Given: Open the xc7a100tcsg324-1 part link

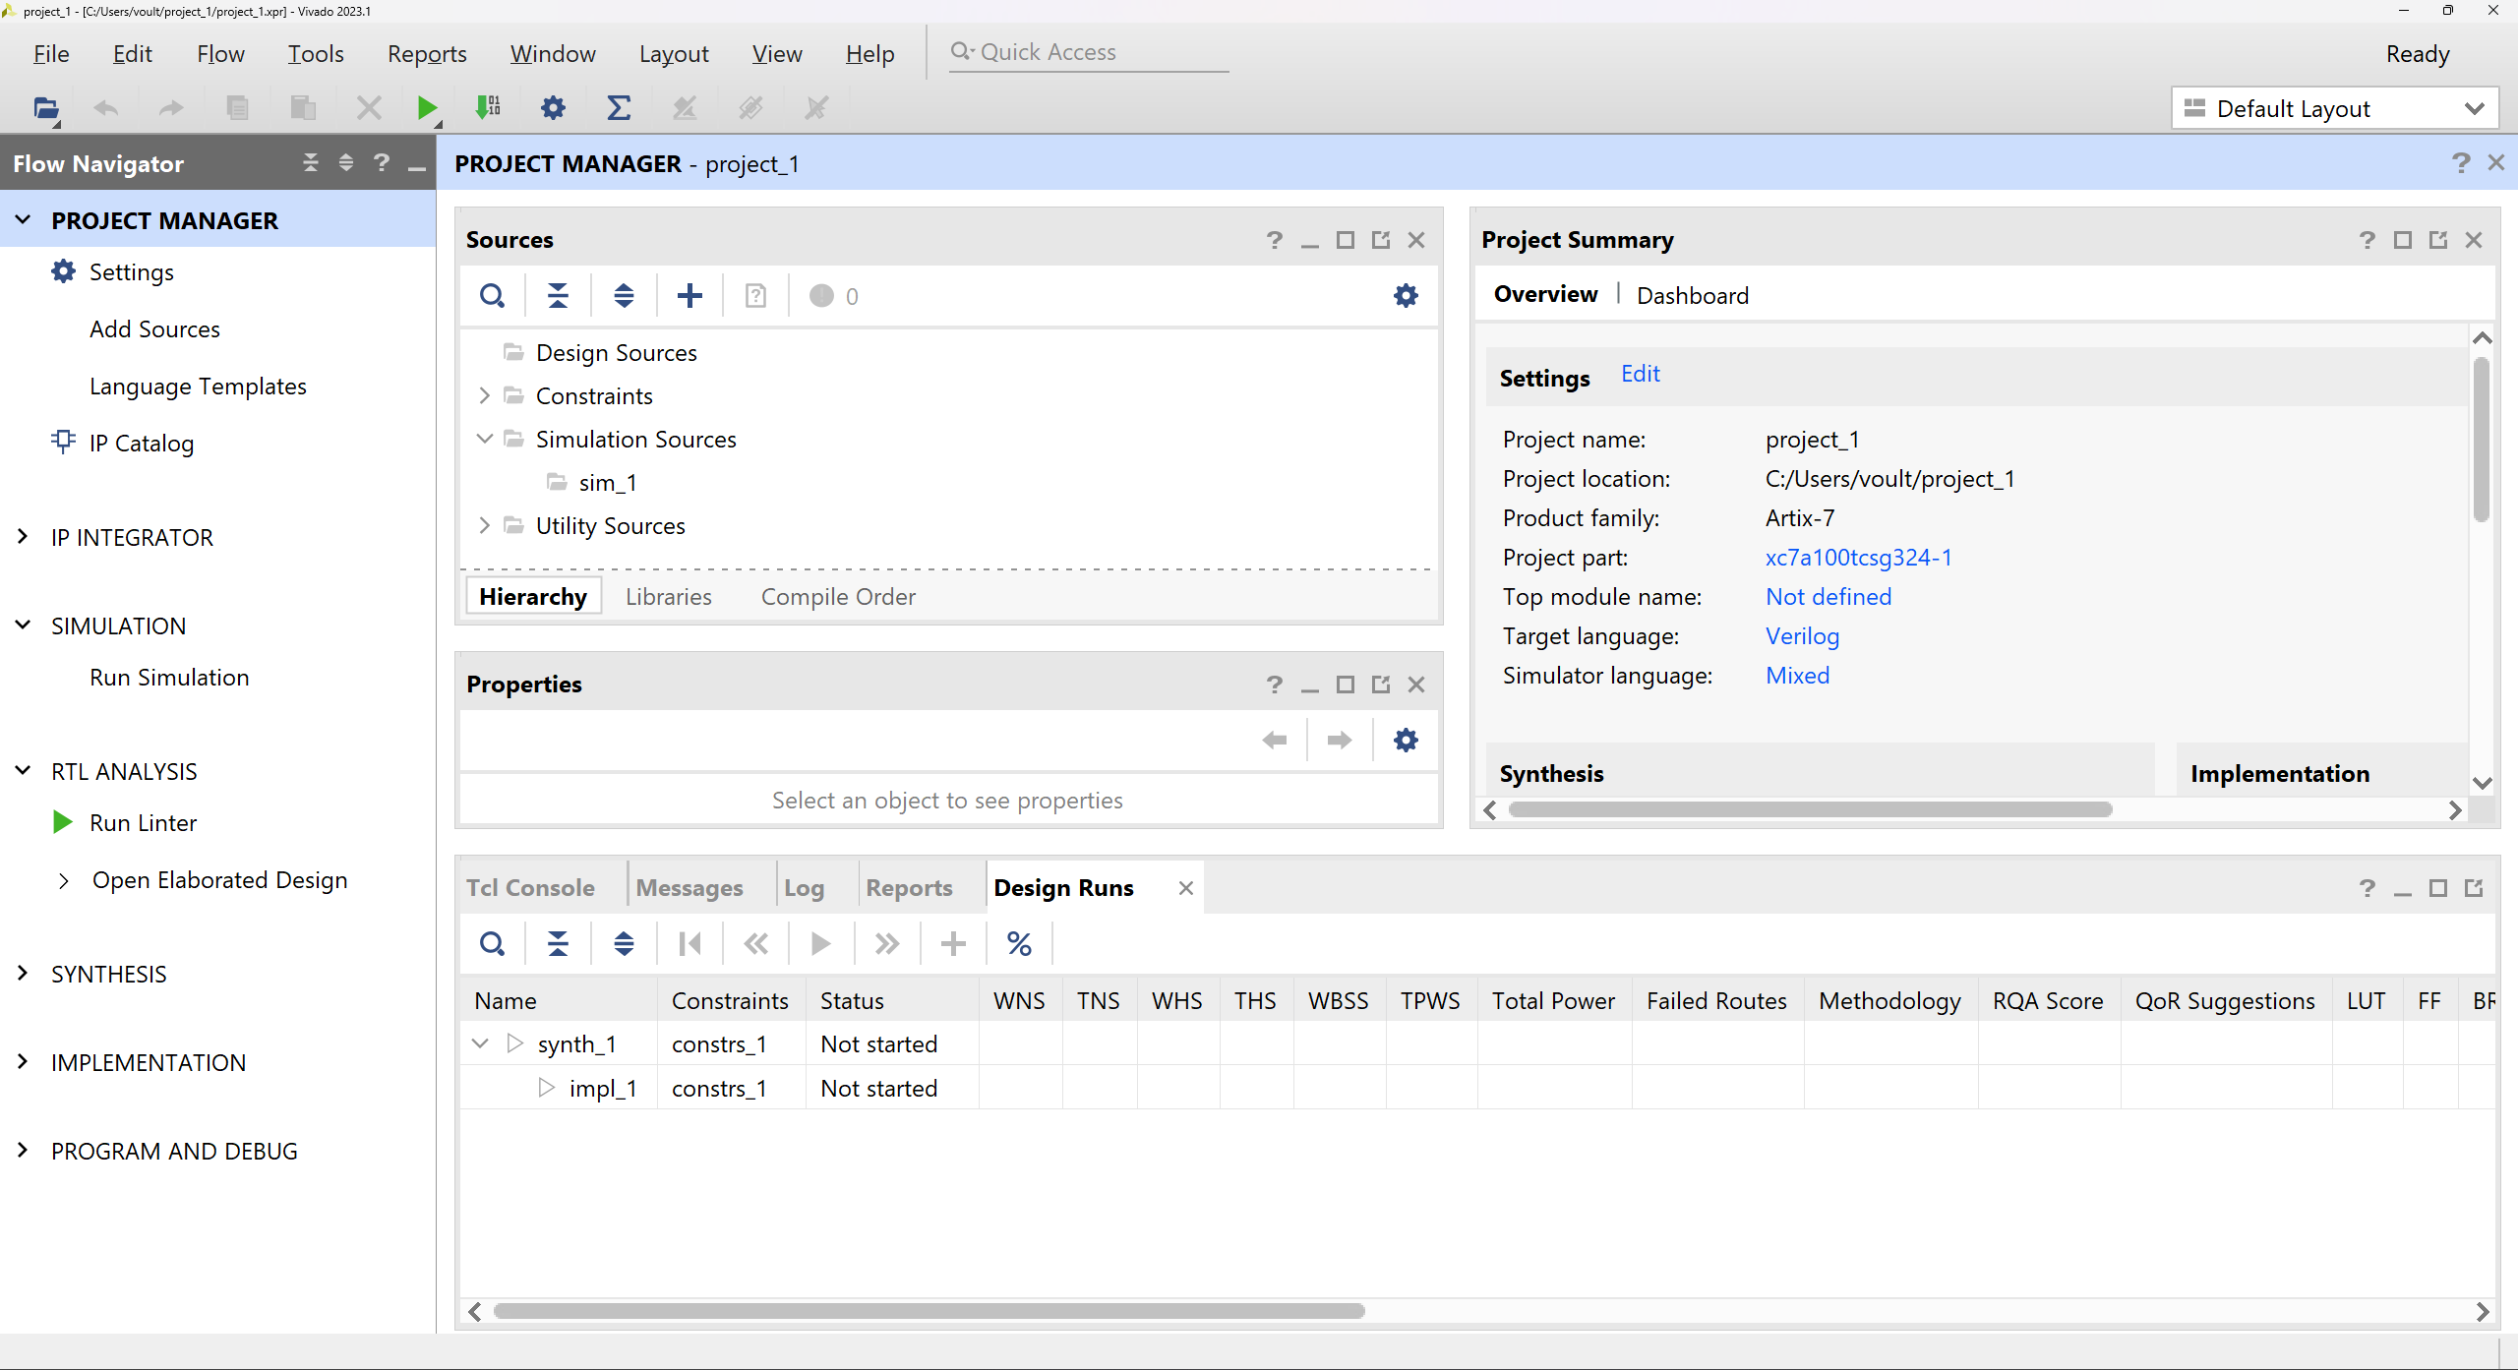Looking at the screenshot, I should point(1858,558).
